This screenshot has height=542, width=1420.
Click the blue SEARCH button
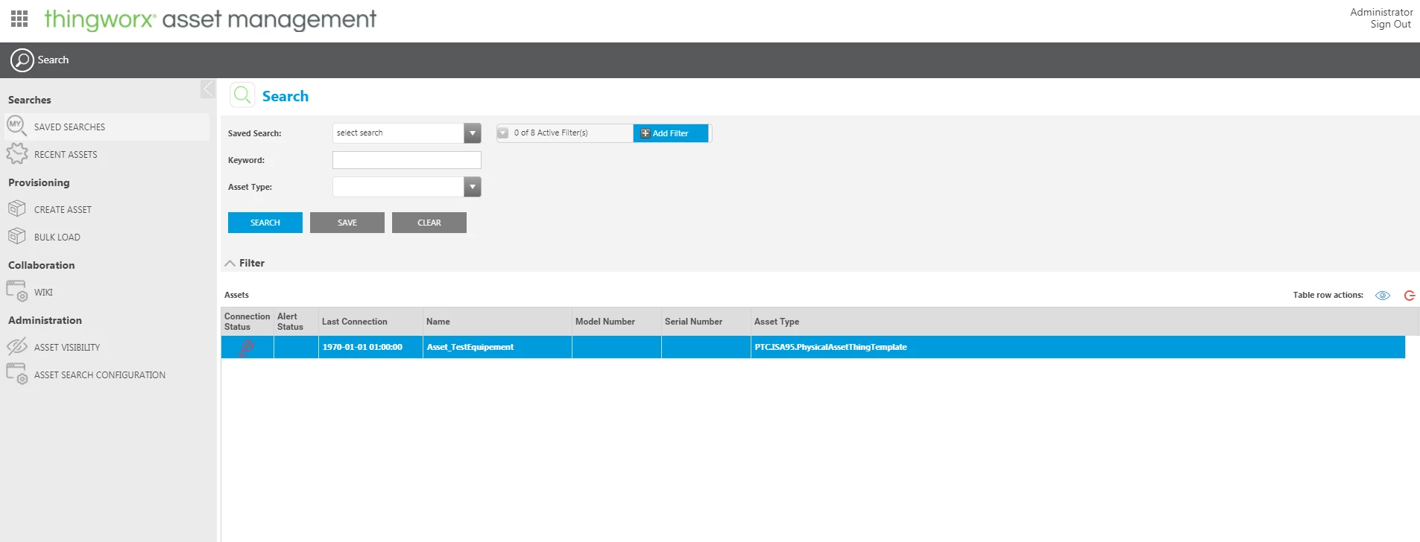click(x=265, y=223)
